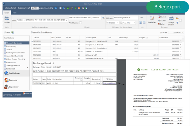Open the Buchhaltung section in sidebar
Screen dimensions: 192x129
coord(17,73)
